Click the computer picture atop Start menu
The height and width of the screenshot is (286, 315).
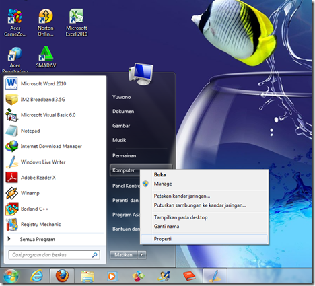[141, 74]
